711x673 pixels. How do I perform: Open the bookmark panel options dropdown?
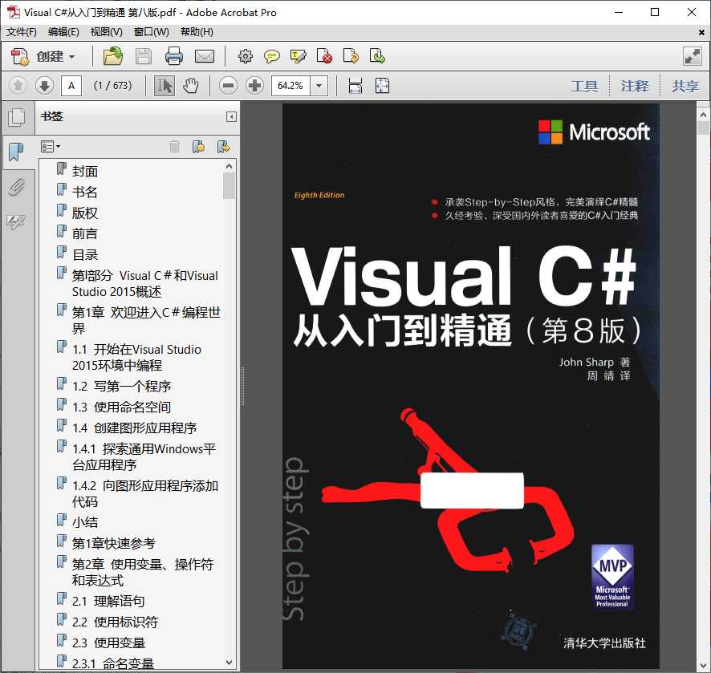(x=50, y=146)
